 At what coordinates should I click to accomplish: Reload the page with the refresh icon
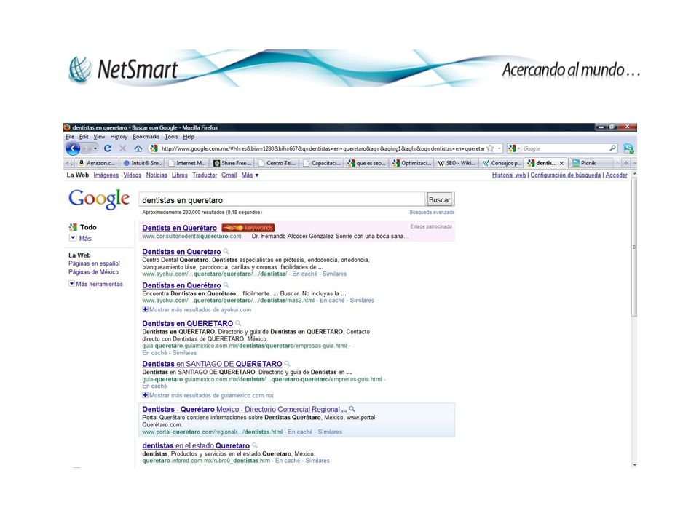[108, 148]
